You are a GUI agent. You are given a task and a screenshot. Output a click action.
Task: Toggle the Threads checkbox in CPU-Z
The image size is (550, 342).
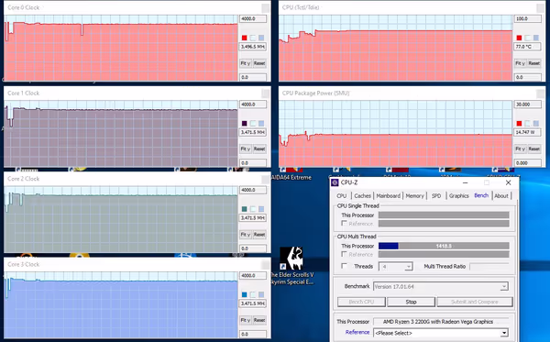(x=344, y=266)
